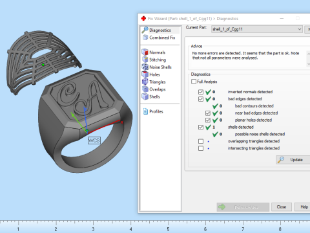Select the Holes fix icon

click(145, 74)
